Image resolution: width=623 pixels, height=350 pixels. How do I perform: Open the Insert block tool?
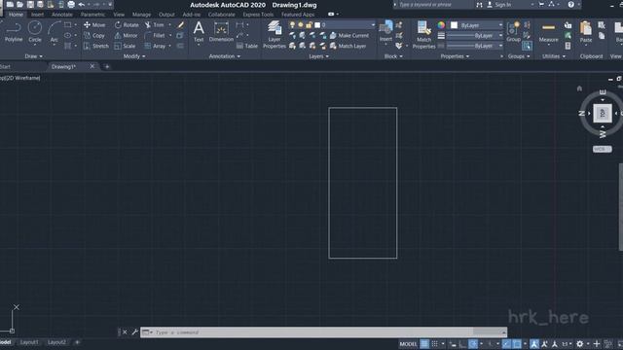(x=385, y=32)
